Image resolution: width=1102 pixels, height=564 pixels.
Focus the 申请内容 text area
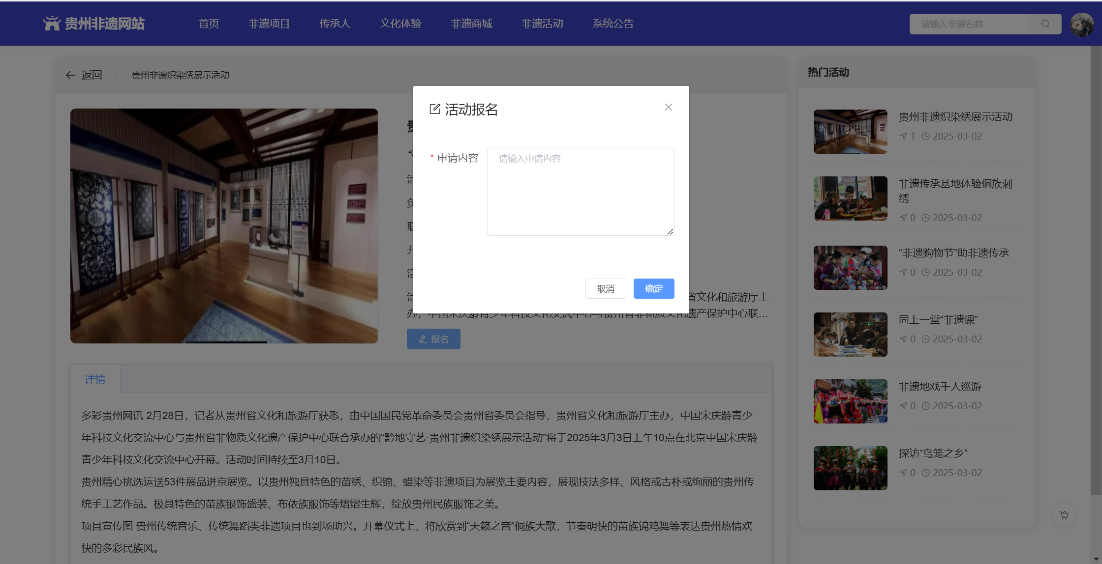[x=581, y=192]
